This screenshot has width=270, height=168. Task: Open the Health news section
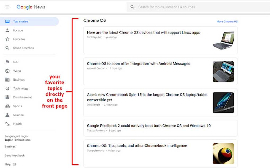[x=17, y=124]
